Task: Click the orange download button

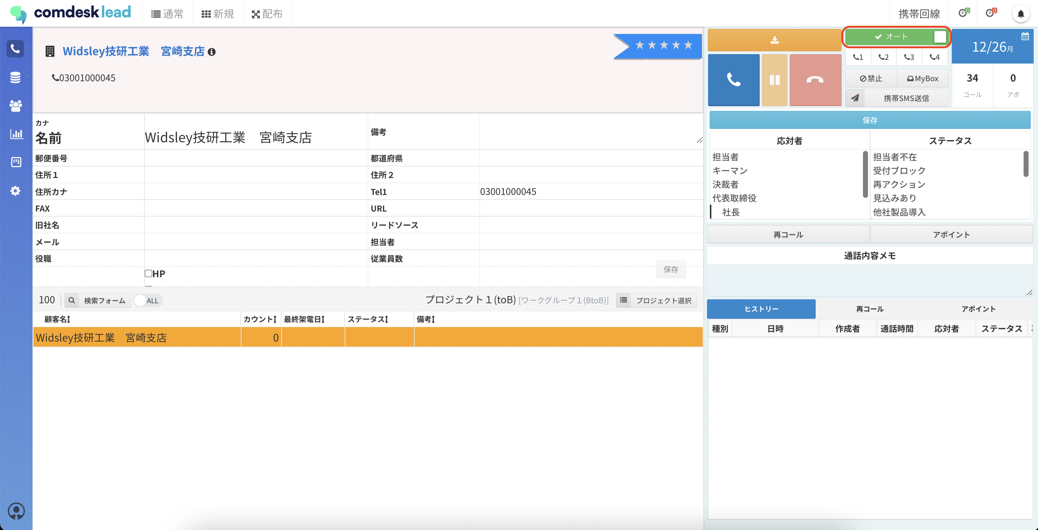Action: tap(774, 40)
